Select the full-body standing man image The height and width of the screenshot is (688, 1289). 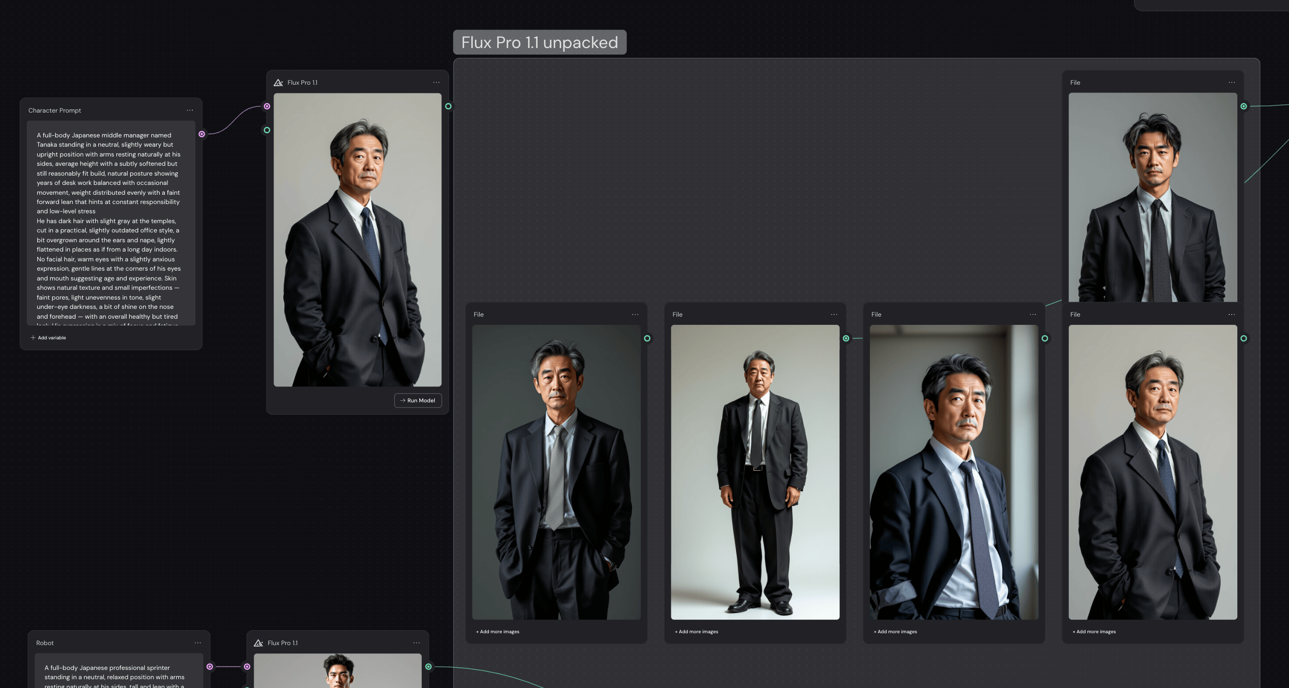click(755, 472)
